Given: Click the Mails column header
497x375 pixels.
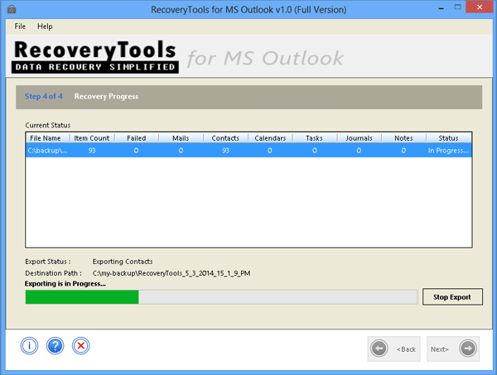Looking at the screenshot, I should [x=181, y=138].
